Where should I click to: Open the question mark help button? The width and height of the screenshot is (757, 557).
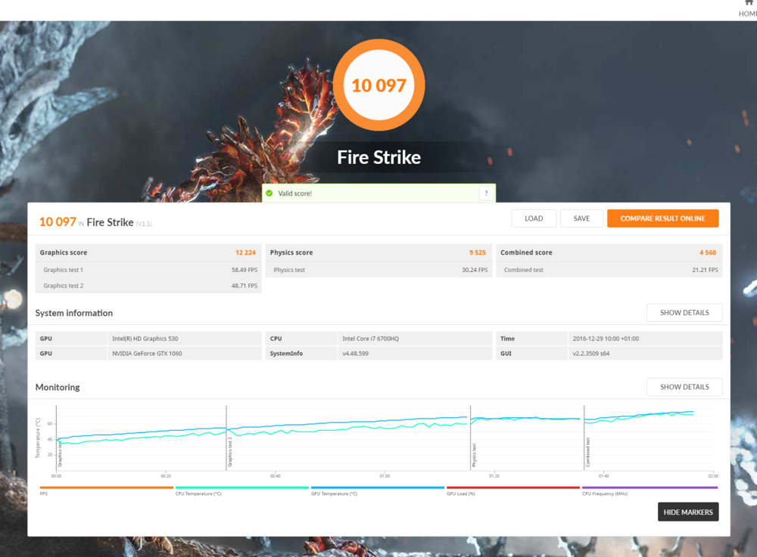coord(486,193)
